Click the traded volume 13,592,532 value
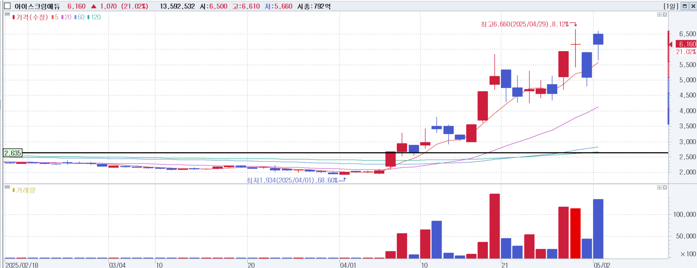Viewport: 697px width, 268px height. coord(177,6)
